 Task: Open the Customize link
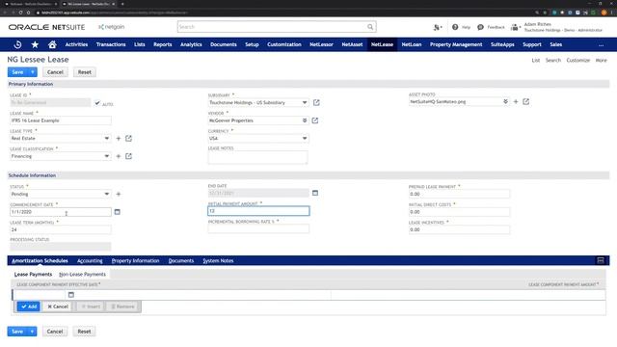click(578, 60)
